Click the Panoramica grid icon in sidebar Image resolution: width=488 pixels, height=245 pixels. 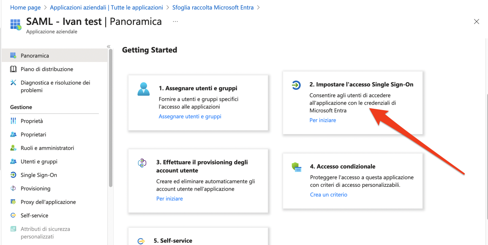13,56
